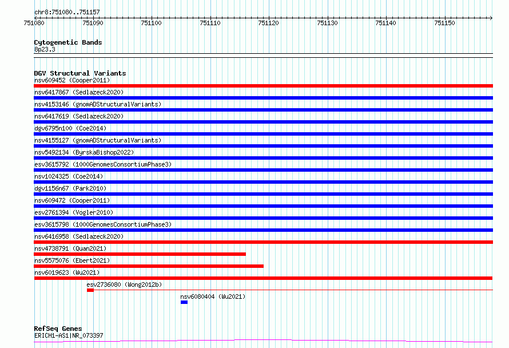
Task: Click the small red esv2736080 variant block
Action: click(x=90, y=290)
